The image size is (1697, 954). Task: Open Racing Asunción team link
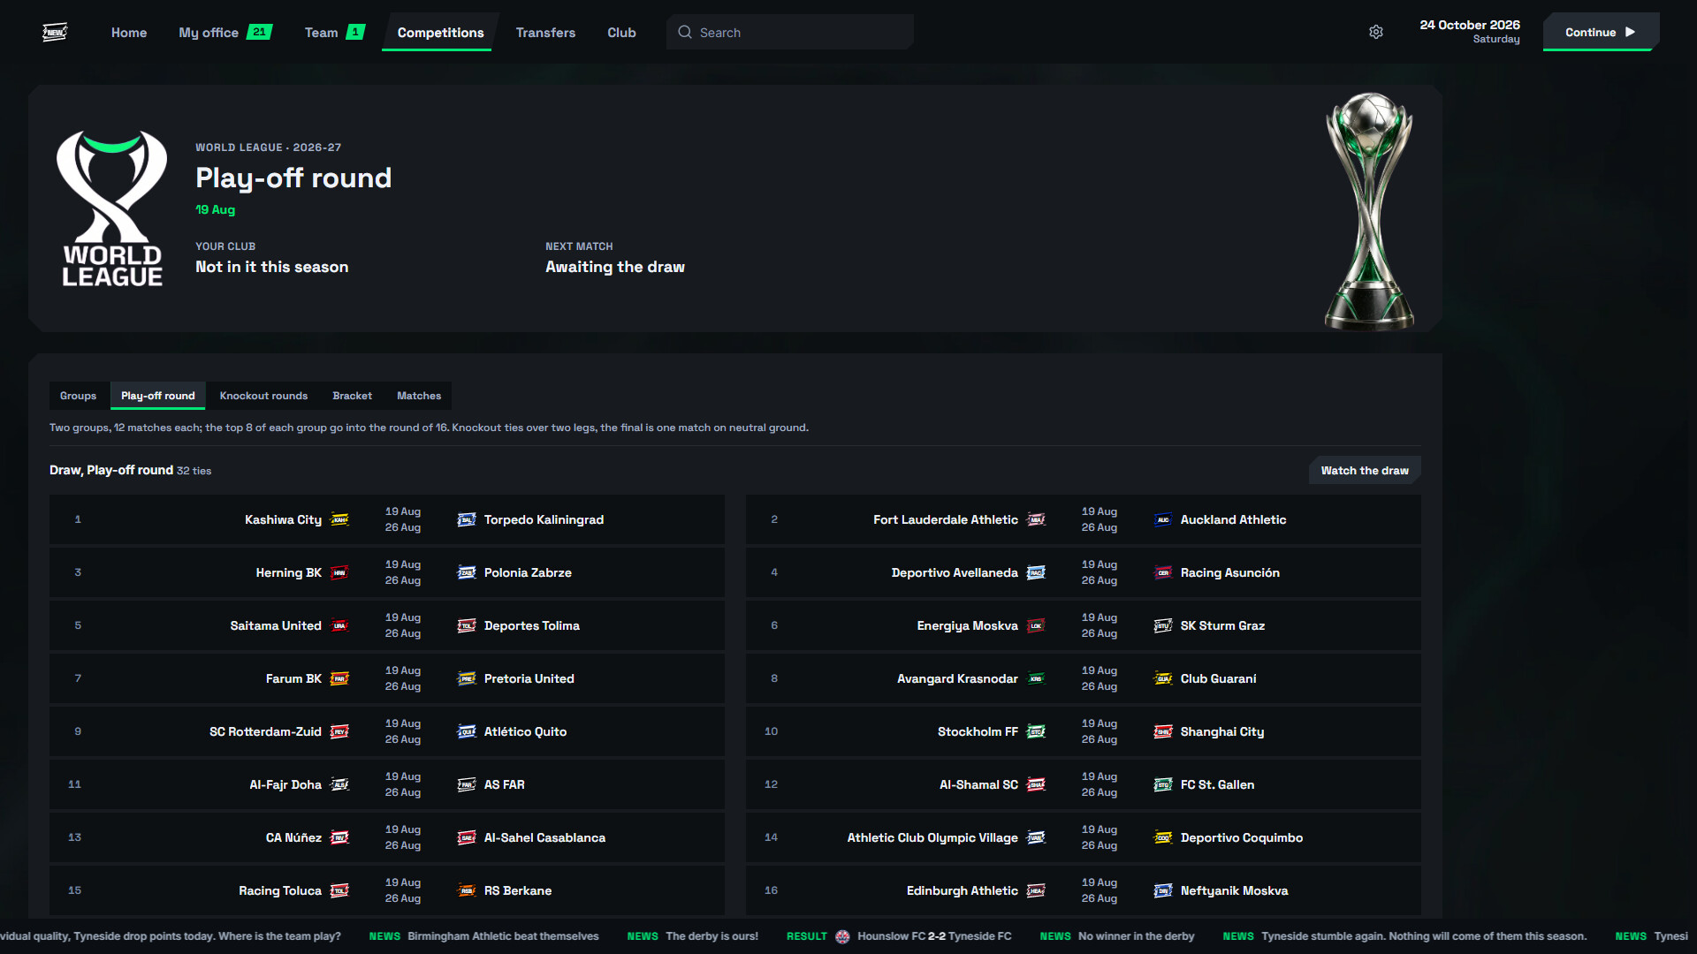[1229, 572]
